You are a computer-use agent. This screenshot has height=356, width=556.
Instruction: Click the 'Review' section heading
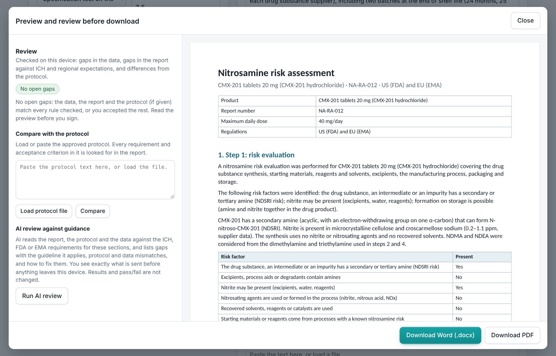coord(26,51)
